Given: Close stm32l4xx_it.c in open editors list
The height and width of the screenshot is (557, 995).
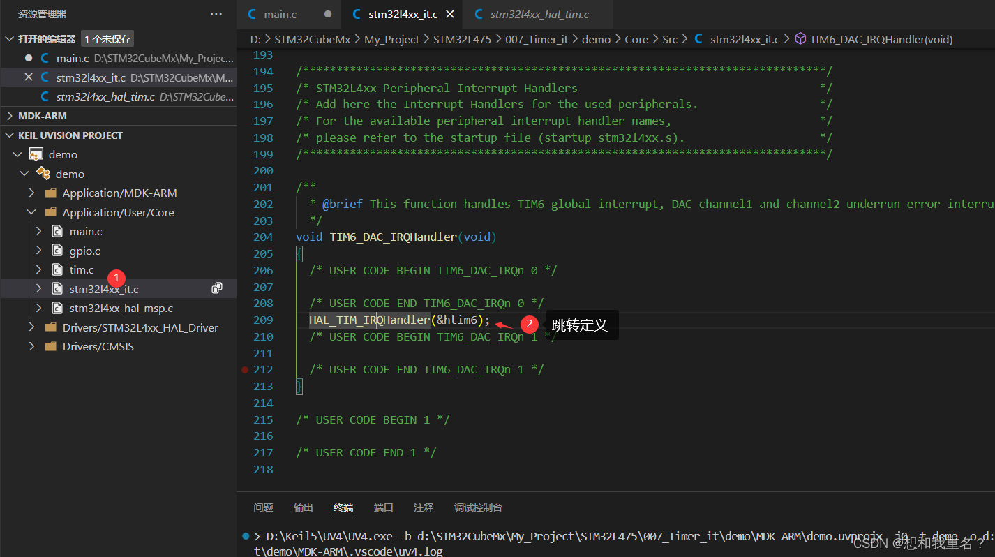Looking at the screenshot, I should click(x=29, y=77).
